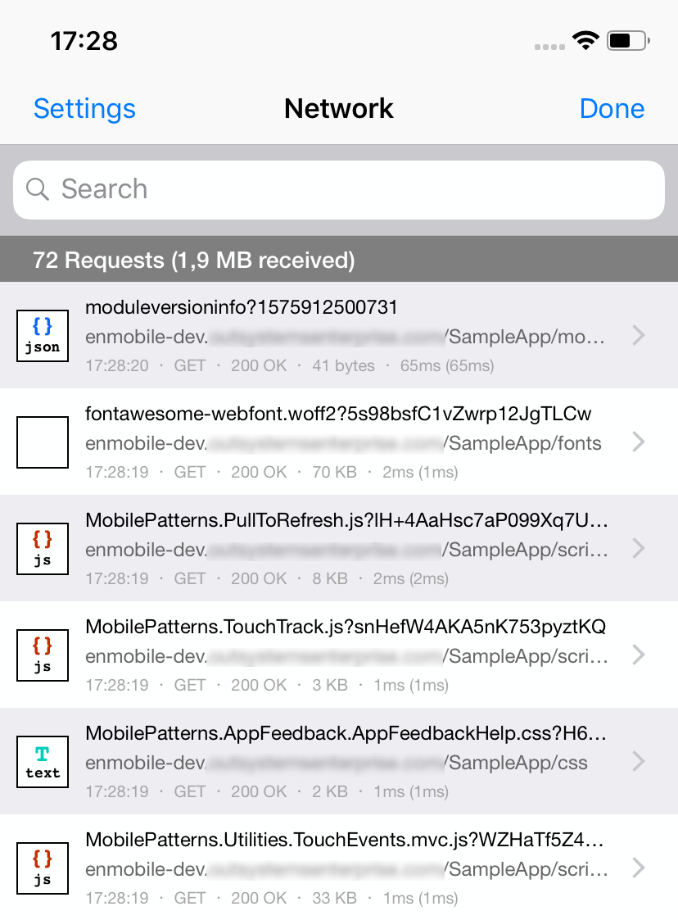Select the json icon on the moduleversioninfo request
This screenshot has width=678, height=920.
tap(42, 336)
